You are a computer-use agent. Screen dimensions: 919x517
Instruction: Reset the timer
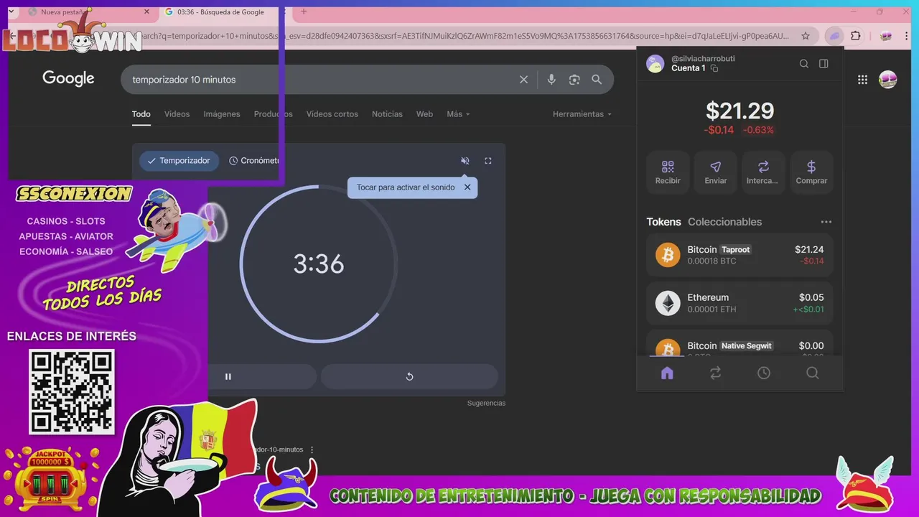(409, 376)
